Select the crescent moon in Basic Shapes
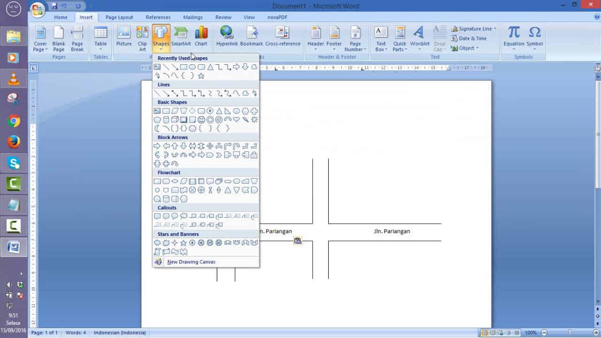This screenshot has height=338, width=601. click(x=157, y=128)
